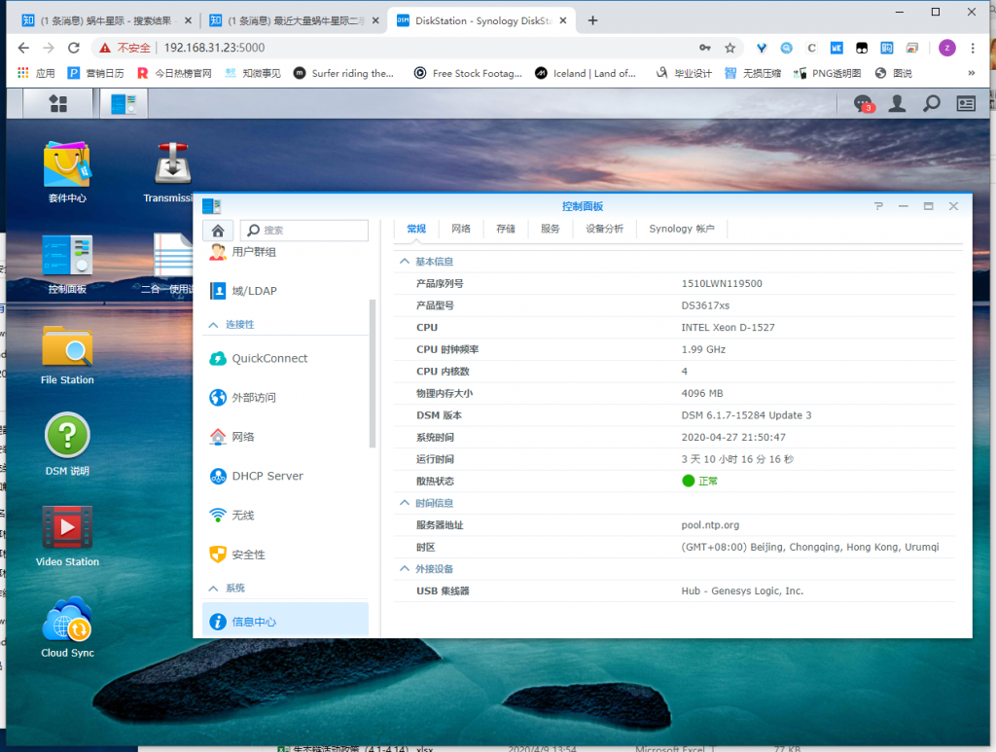Open DSM notifications chat icon
Image resolution: width=996 pixels, height=752 pixels.
863,103
